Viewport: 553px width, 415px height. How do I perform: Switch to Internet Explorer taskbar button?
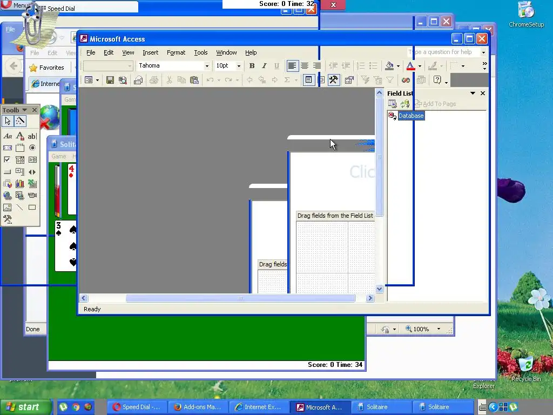tap(259, 407)
